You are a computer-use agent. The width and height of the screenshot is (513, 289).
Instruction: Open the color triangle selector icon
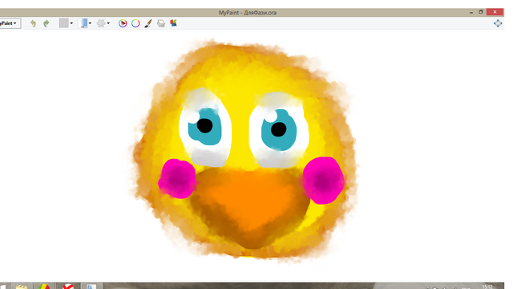[123, 23]
